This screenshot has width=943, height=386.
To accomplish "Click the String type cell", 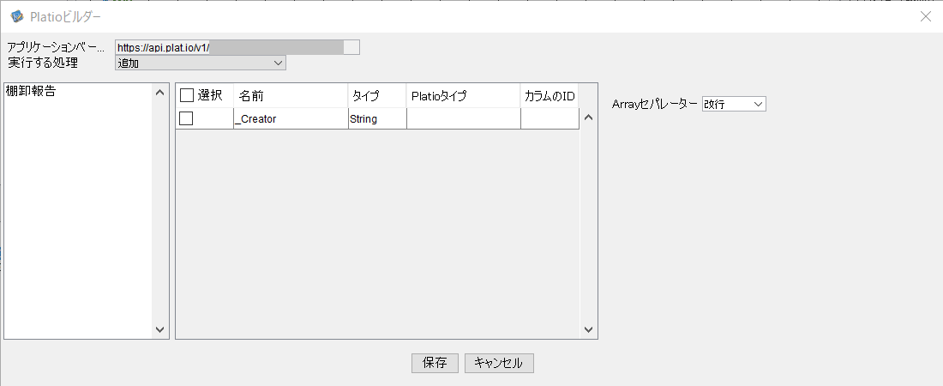I will pos(378,118).
